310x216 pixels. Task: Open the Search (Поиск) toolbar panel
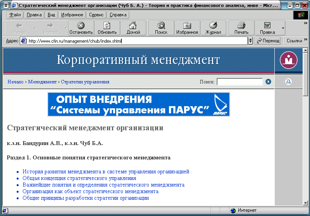coord(161,28)
